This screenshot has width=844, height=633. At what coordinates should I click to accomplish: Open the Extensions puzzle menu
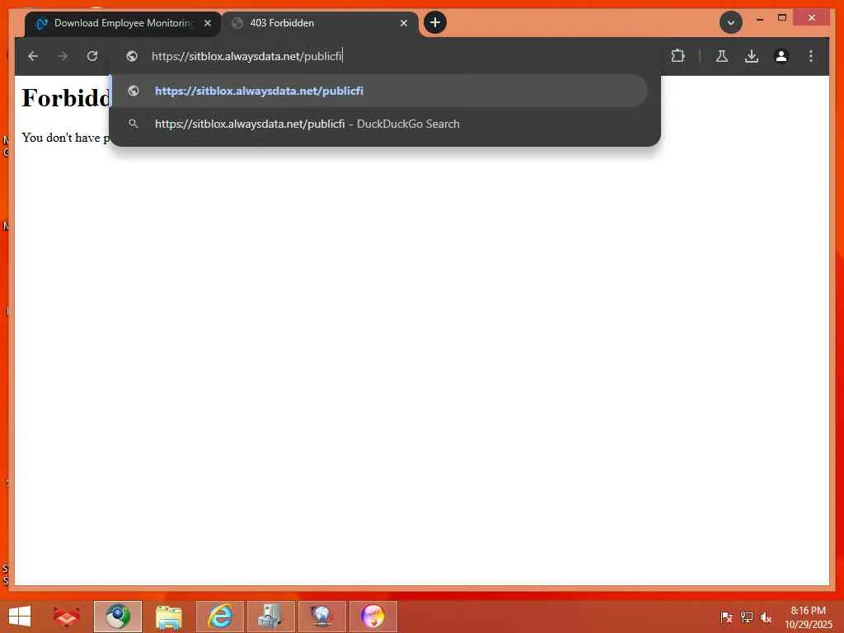(x=678, y=56)
